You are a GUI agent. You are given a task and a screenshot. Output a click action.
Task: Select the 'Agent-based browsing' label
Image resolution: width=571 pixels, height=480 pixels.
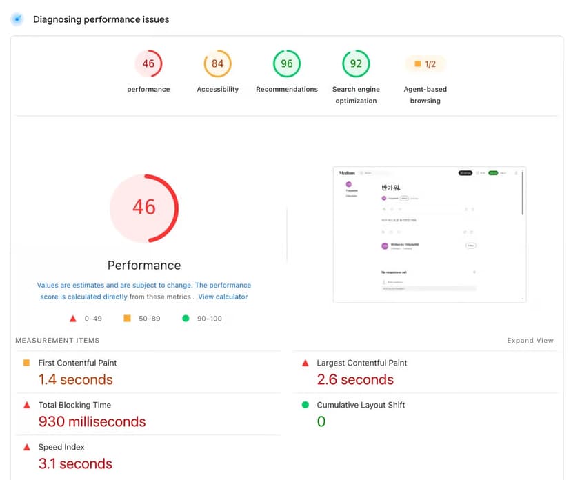click(x=425, y=95)
